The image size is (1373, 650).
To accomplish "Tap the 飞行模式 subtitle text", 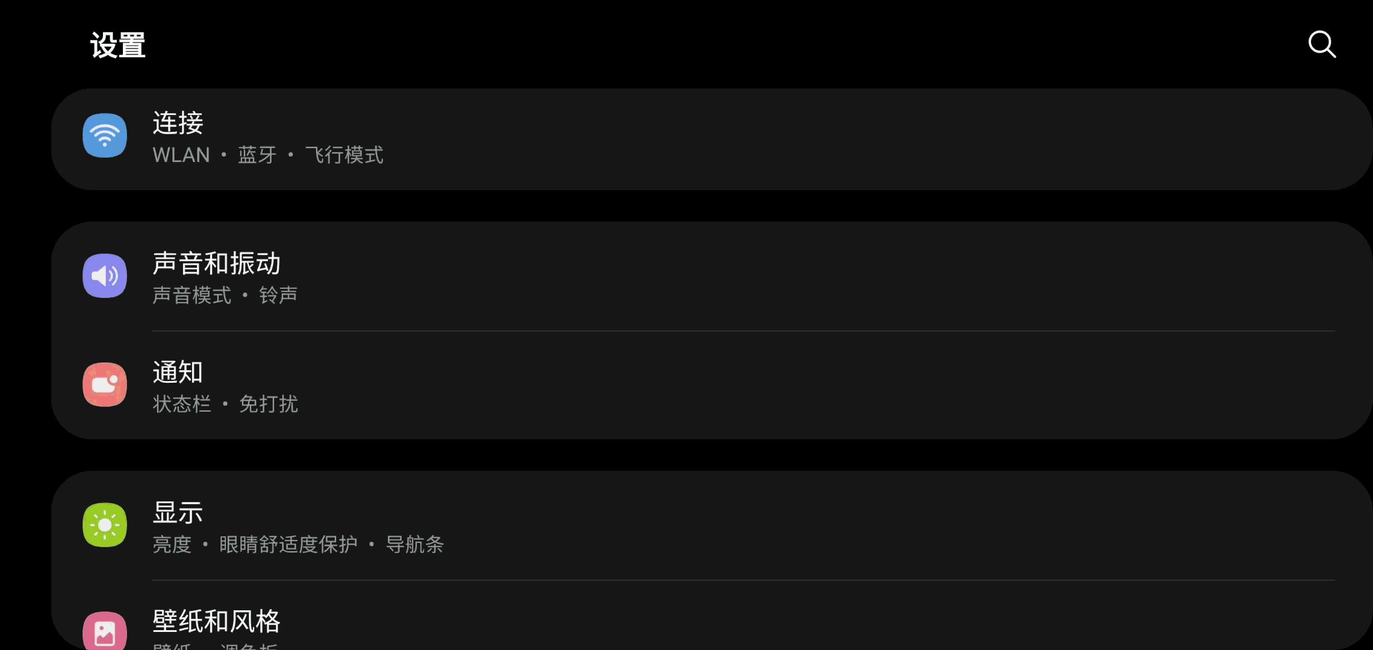I will click(344, 155).
